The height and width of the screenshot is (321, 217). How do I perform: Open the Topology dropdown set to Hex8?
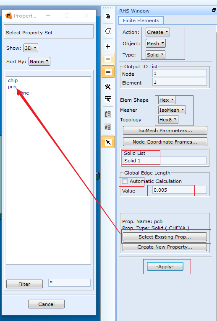[168, 120]
